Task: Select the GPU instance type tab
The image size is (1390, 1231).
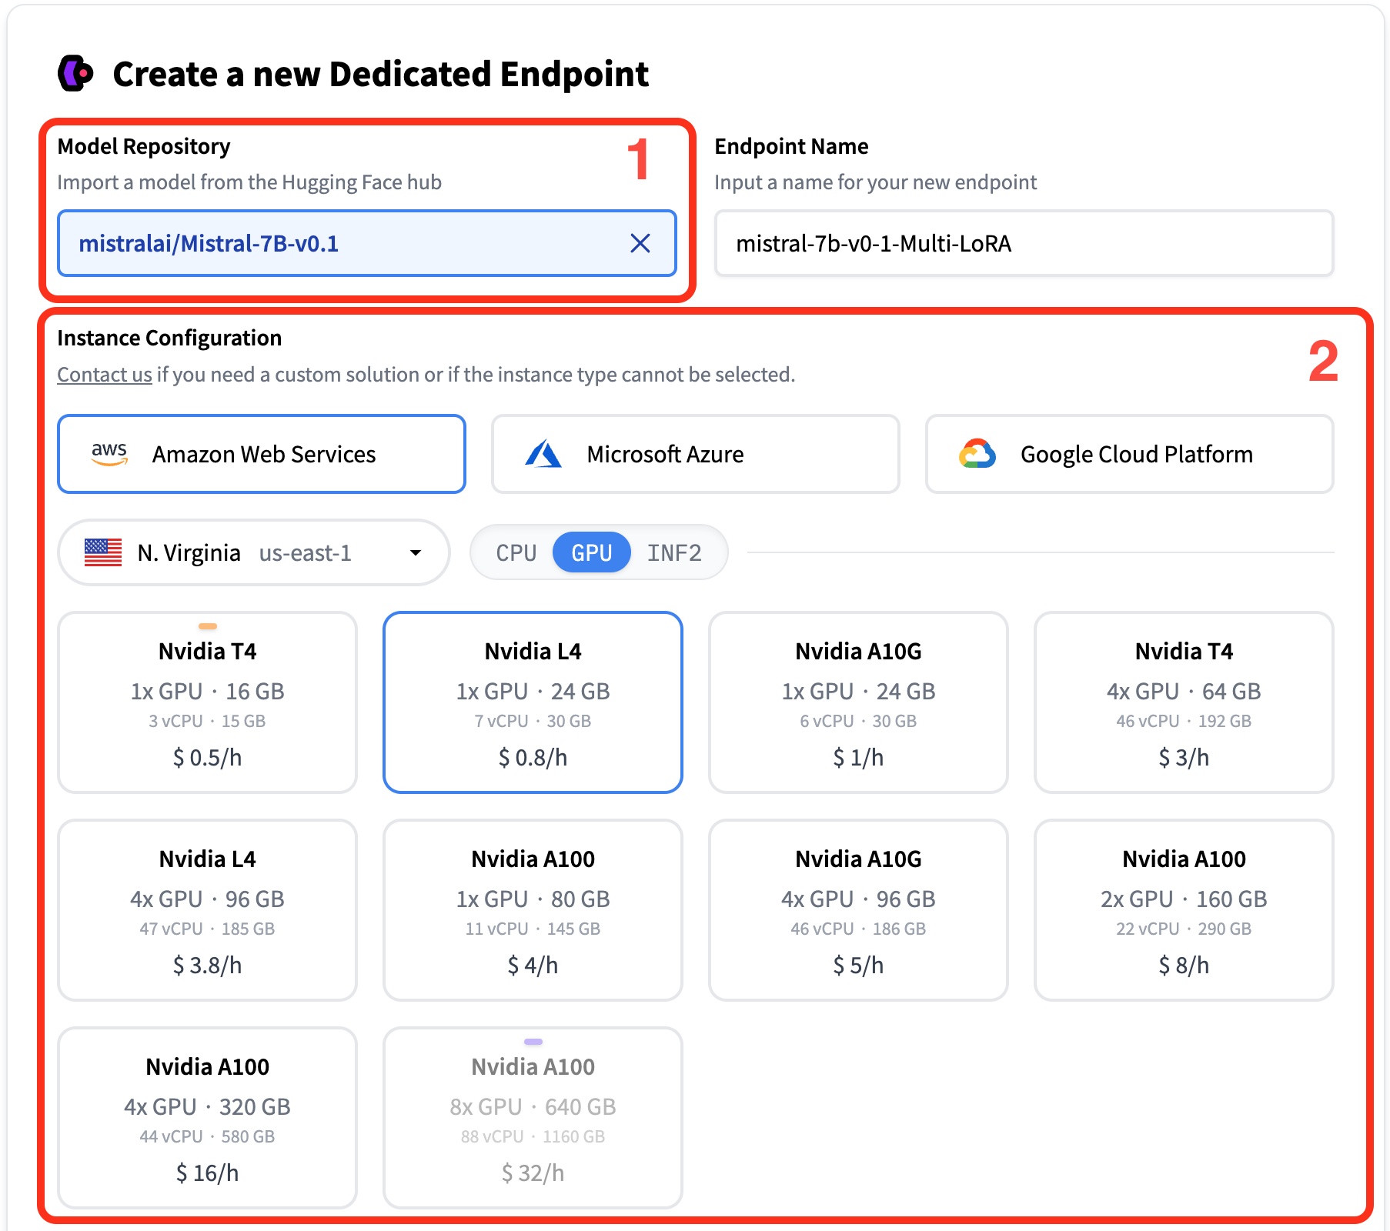Action: click(591, 552)
